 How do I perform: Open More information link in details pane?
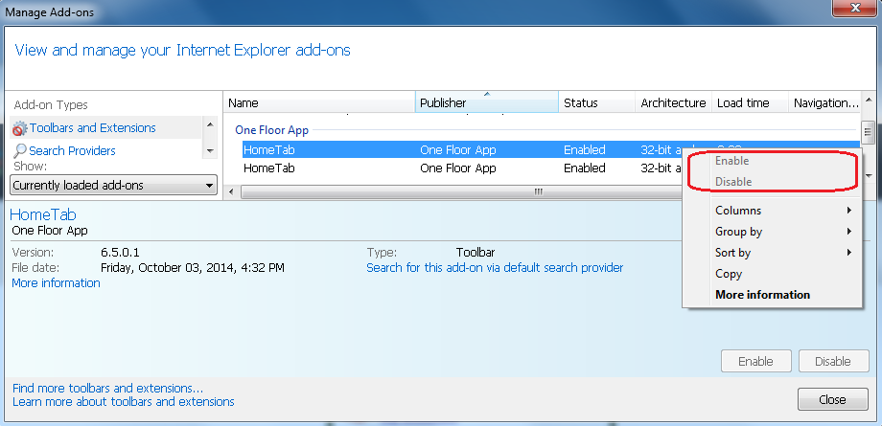[56, 282]
